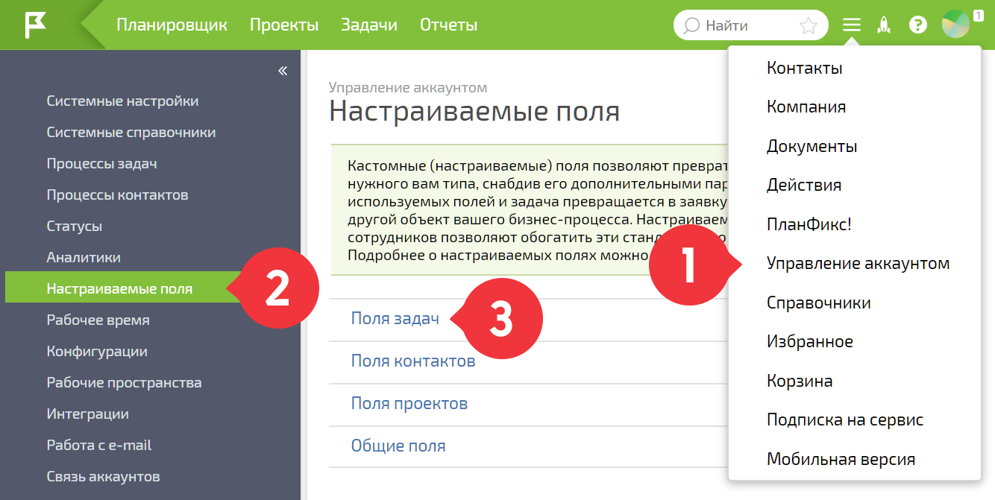Open Работа с e-mail in sidebar
This screenshot has width=995, height=500.
[x=98, y=445]
